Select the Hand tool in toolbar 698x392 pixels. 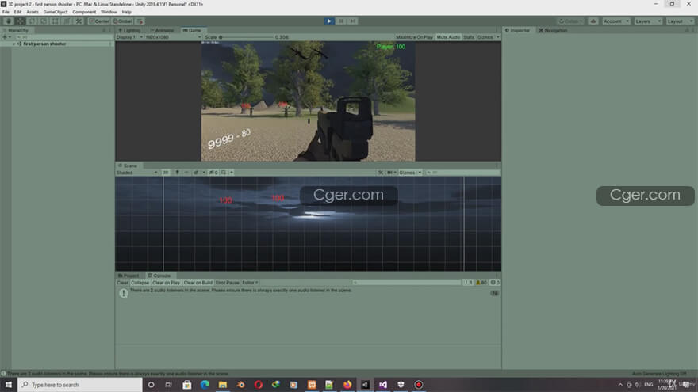[x=9, y=21]
